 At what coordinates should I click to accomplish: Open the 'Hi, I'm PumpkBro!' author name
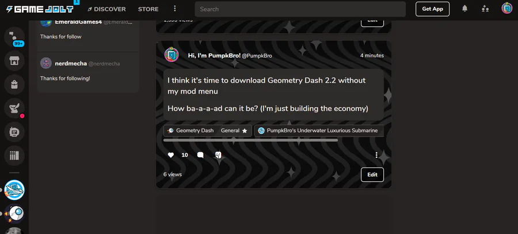[x=214, y=56]
